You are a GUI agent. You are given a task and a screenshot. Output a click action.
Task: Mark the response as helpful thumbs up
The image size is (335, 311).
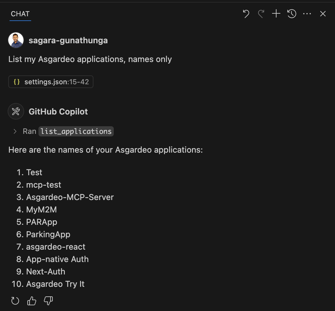point(31,301)
